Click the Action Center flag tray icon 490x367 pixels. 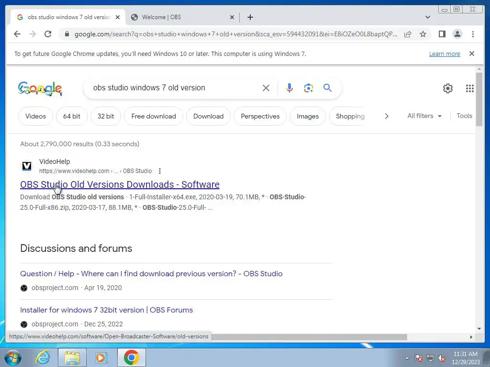(419, 358)
